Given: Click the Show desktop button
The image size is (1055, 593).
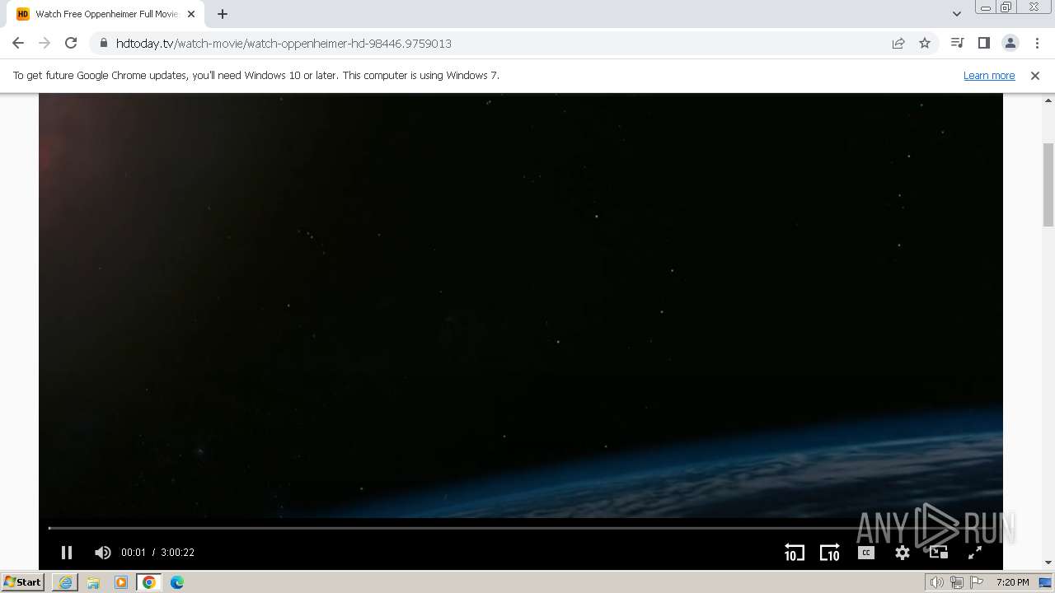Looking at the screenshot, I should pyautogui.click(x=1046, y=582).
